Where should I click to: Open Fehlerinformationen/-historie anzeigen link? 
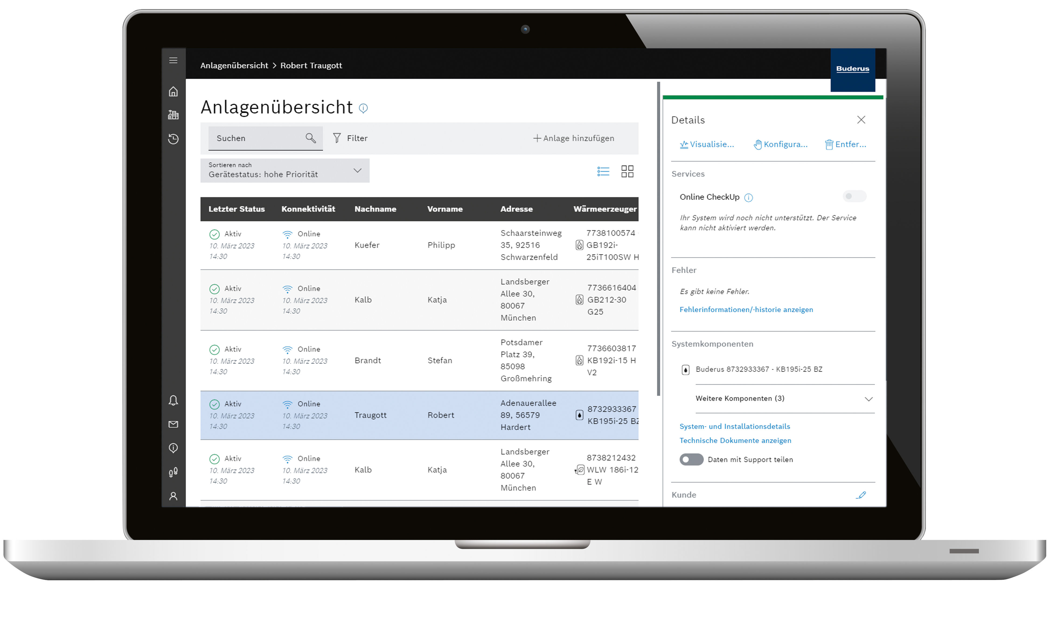click(x=746, y=310)
